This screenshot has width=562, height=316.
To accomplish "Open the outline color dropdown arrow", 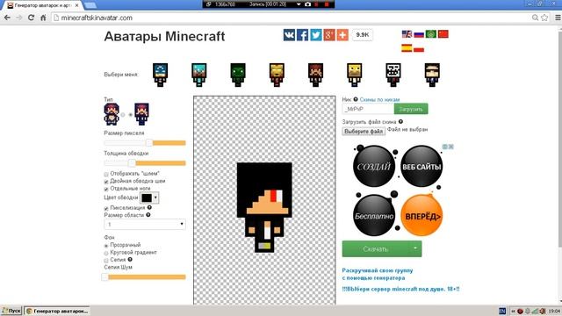I will (x=155, y=197).
